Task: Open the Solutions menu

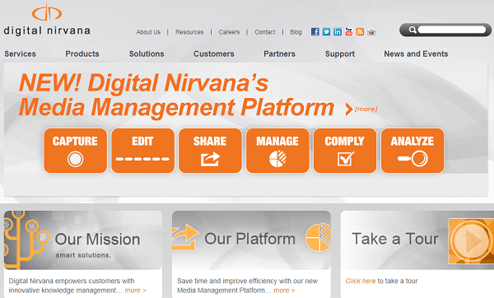Action: coord(147,54)
